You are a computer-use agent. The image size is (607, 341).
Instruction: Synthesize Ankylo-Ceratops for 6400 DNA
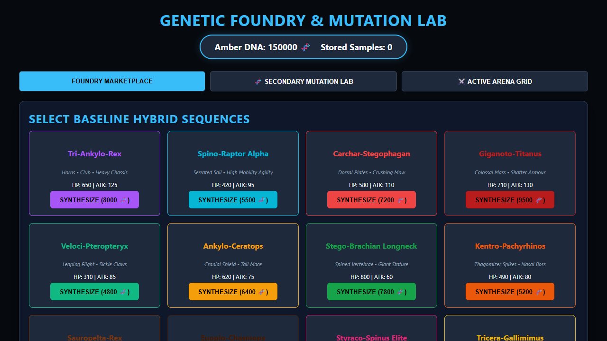tap(233, 292)
